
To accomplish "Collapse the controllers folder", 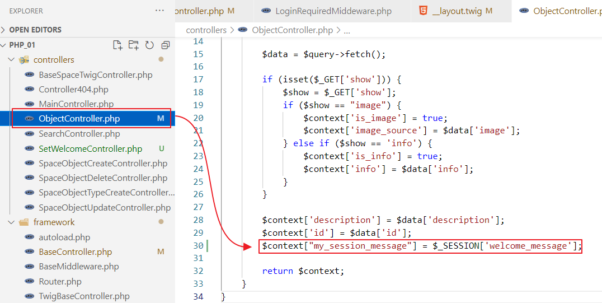I will click(12, 60).
